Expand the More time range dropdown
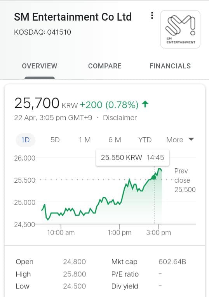209x297 pixels. (180, 140)
